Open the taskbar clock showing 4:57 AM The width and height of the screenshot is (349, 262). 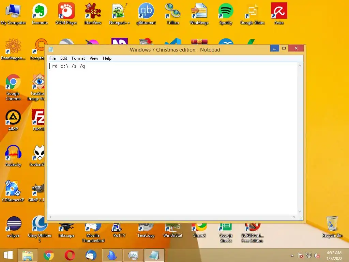[334, 256]
